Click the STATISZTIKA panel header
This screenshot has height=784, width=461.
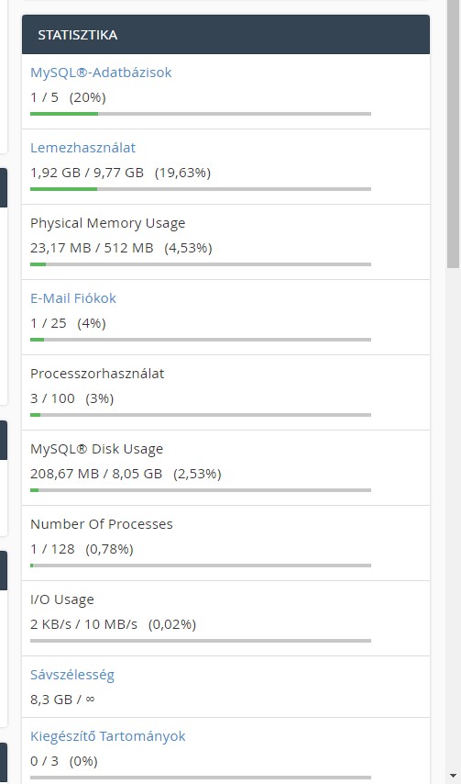point(225,35)
